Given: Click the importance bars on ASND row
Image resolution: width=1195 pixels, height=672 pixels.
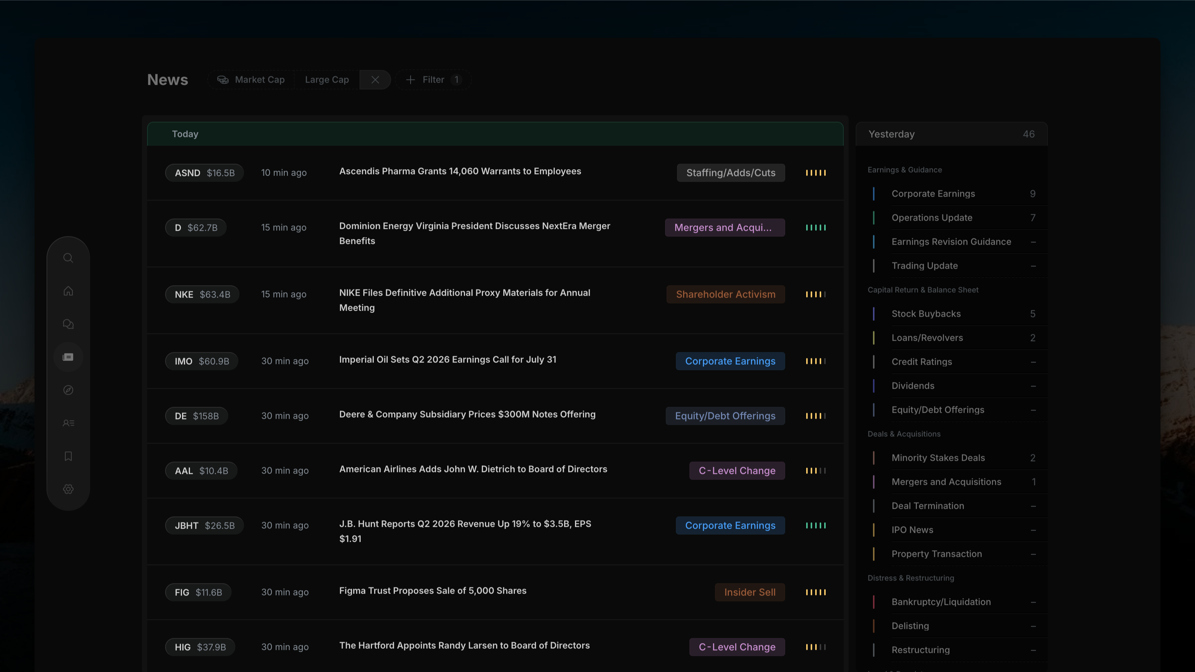Looking at the screenshot, I should point(816,173).
